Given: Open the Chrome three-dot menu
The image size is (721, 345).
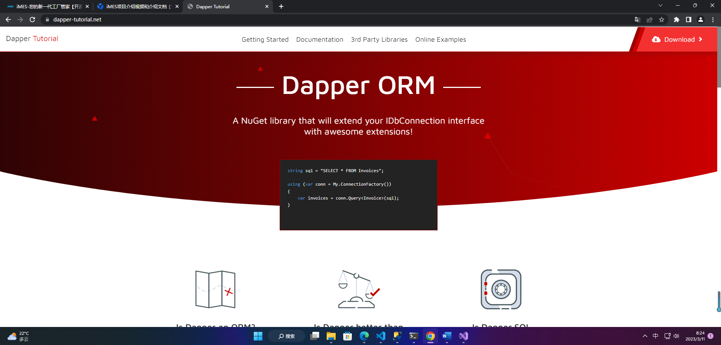Looking at the screenshot, I should click(x=713, y=20).
